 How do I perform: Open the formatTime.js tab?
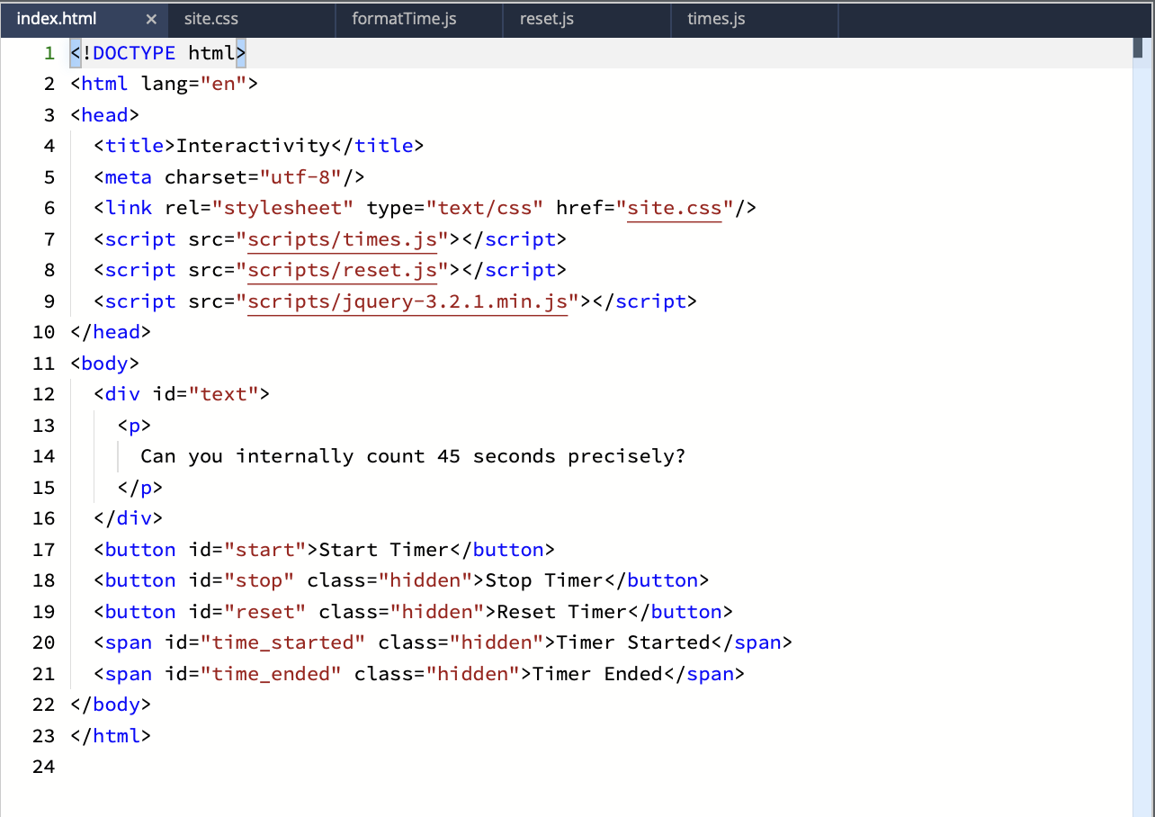tap(402, 18)
